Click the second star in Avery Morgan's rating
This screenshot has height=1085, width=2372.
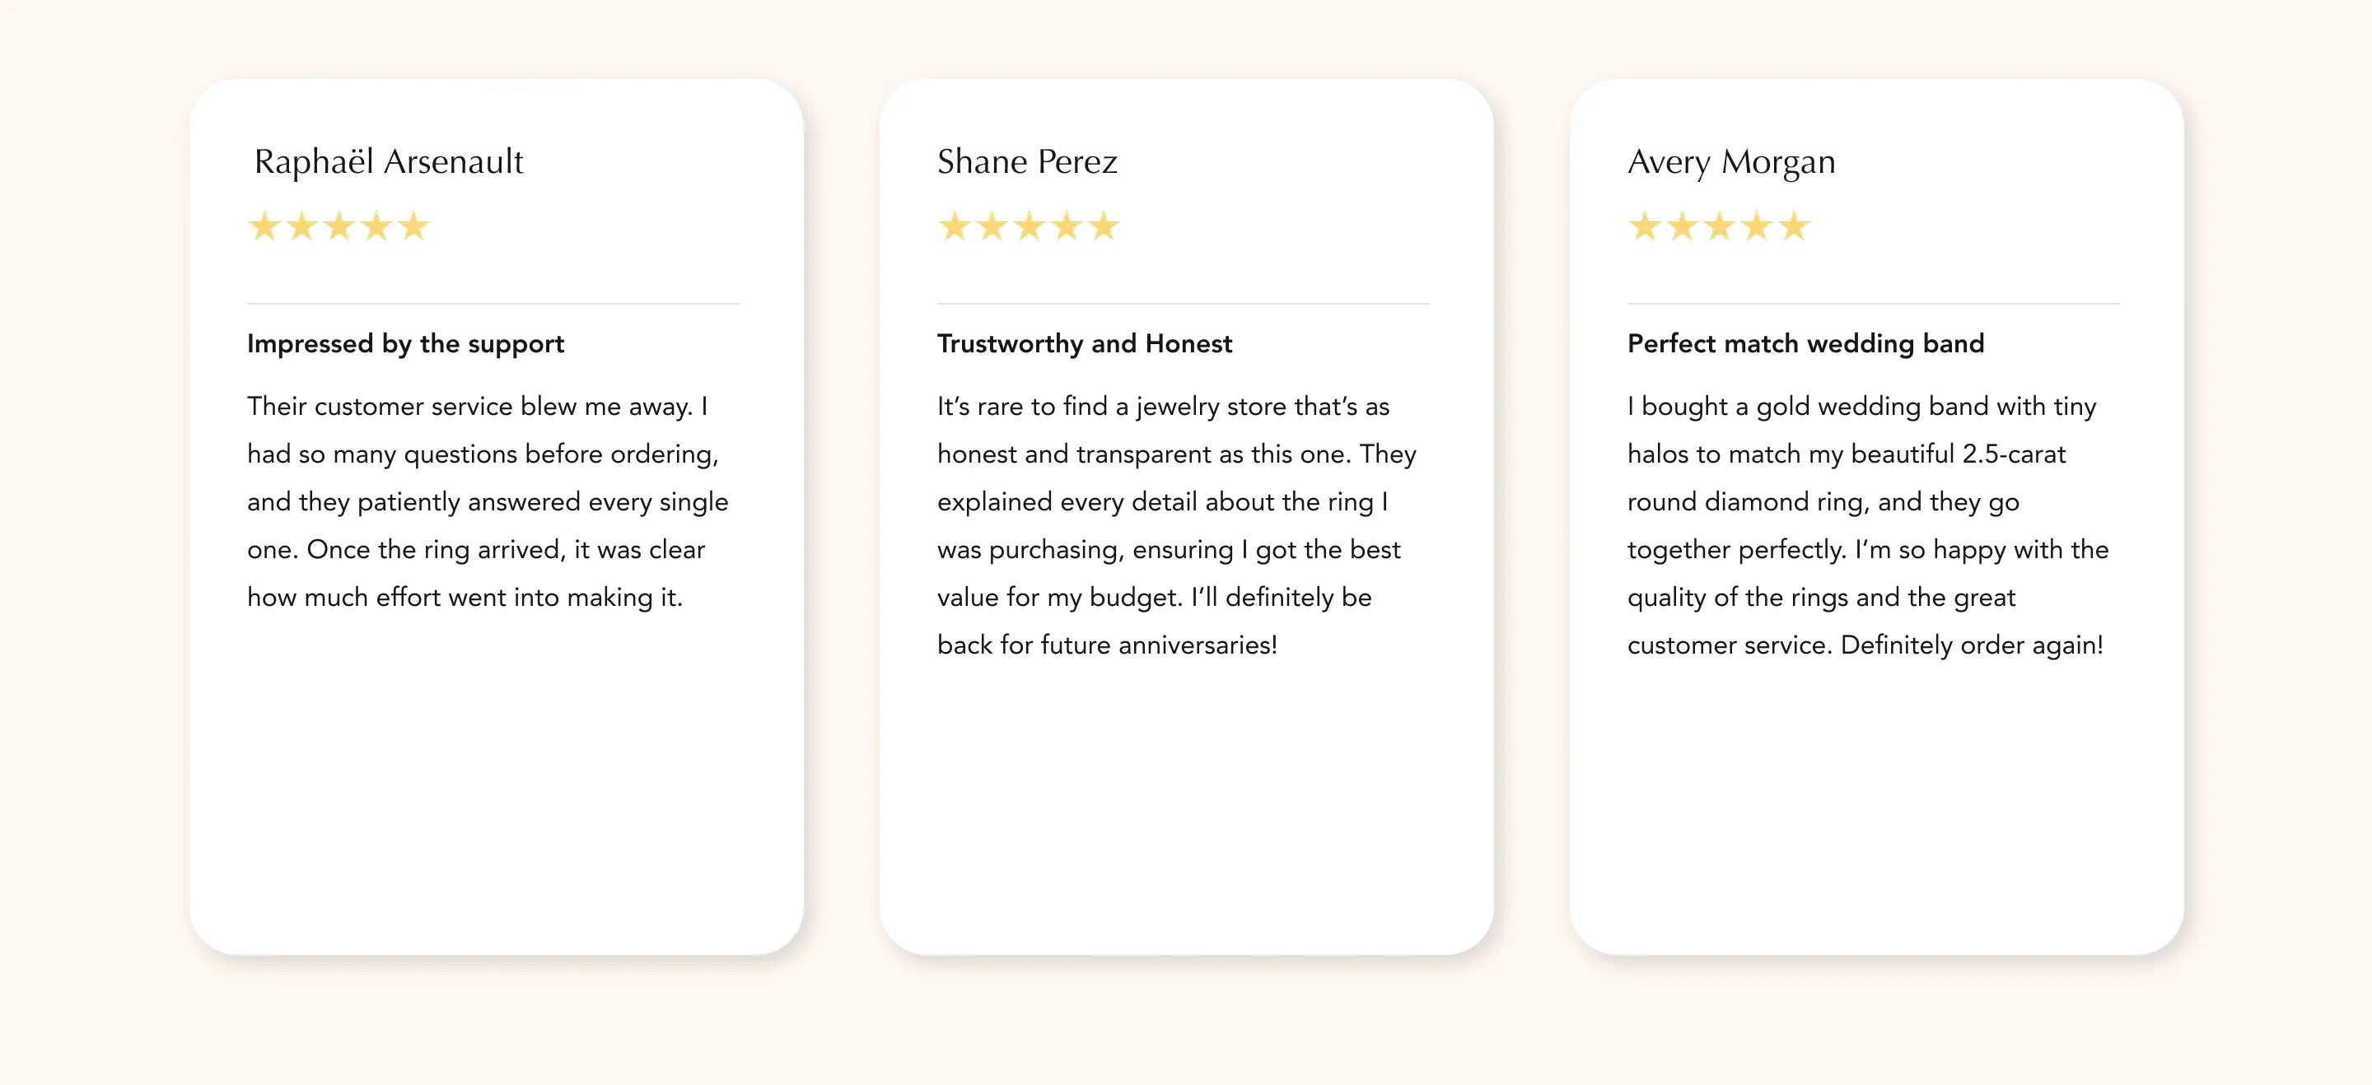coord(1683,226)
